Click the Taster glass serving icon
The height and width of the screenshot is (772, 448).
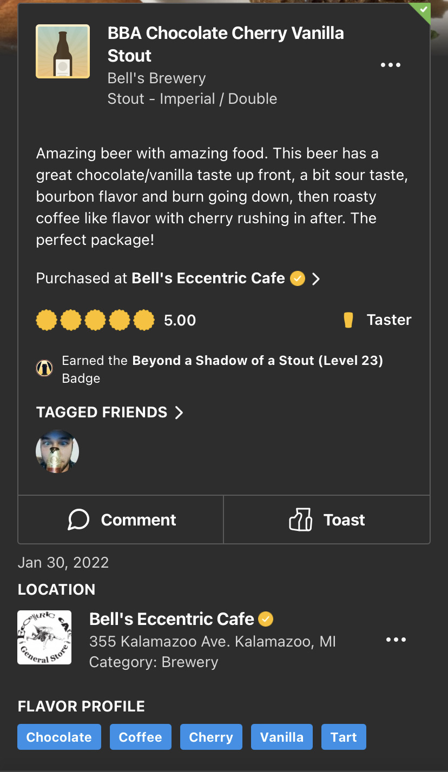348,320
